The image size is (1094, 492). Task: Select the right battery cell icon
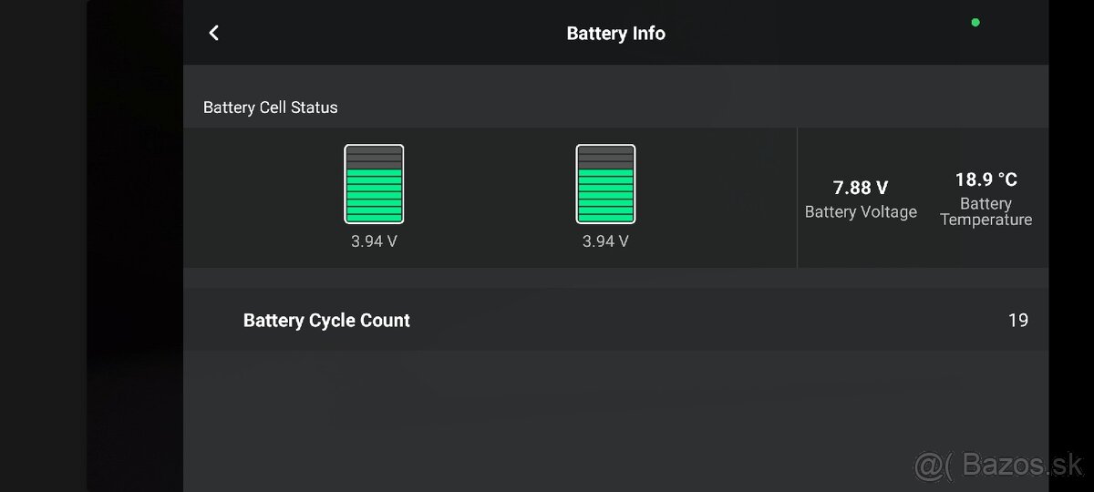605,184
